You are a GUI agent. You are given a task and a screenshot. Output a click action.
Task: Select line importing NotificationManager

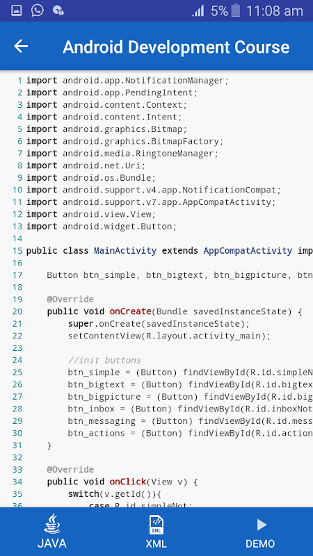click(x=128, y=81)
